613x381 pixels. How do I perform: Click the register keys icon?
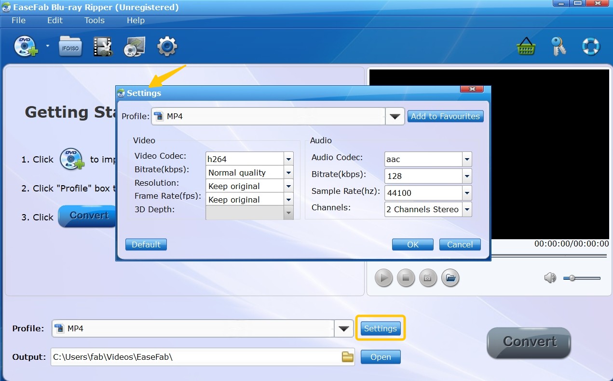pos(559,46)
